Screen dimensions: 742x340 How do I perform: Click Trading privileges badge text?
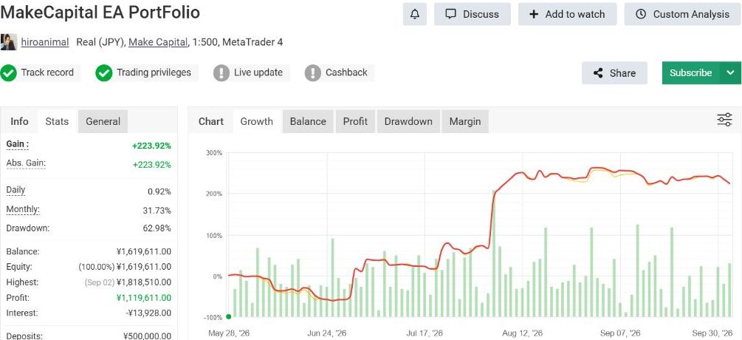click(154, 72)
